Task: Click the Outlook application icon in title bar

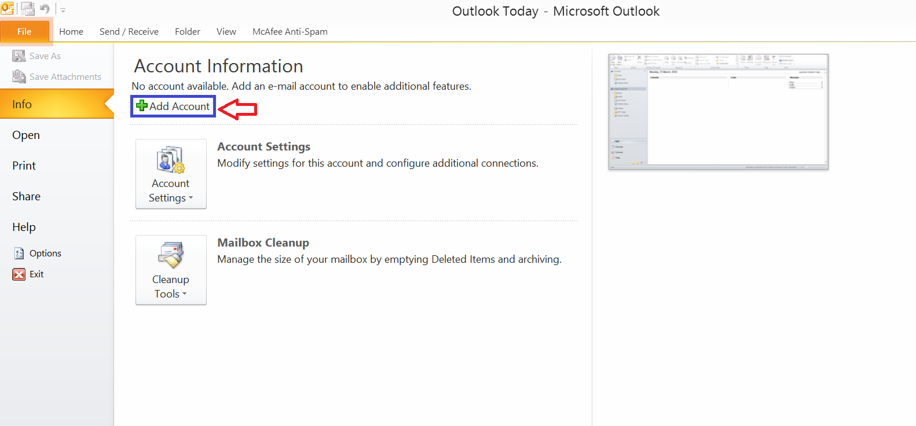Action: coord(7,9)
